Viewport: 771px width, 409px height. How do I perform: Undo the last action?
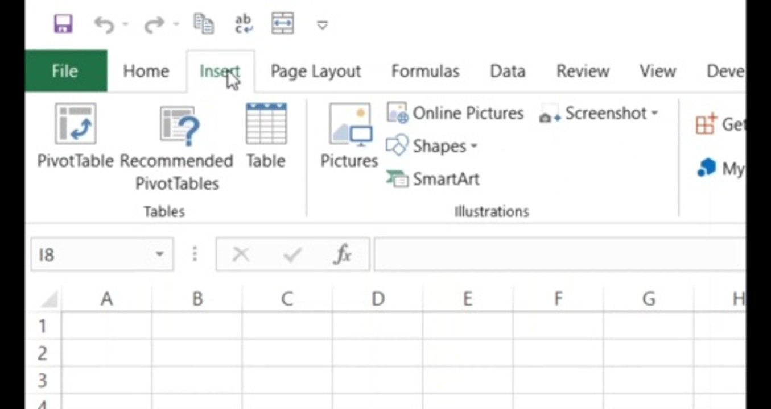pyautogui.click(x=104, y=24)
